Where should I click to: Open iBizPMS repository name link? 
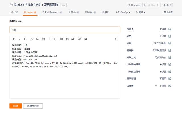[x=43, y=5]
